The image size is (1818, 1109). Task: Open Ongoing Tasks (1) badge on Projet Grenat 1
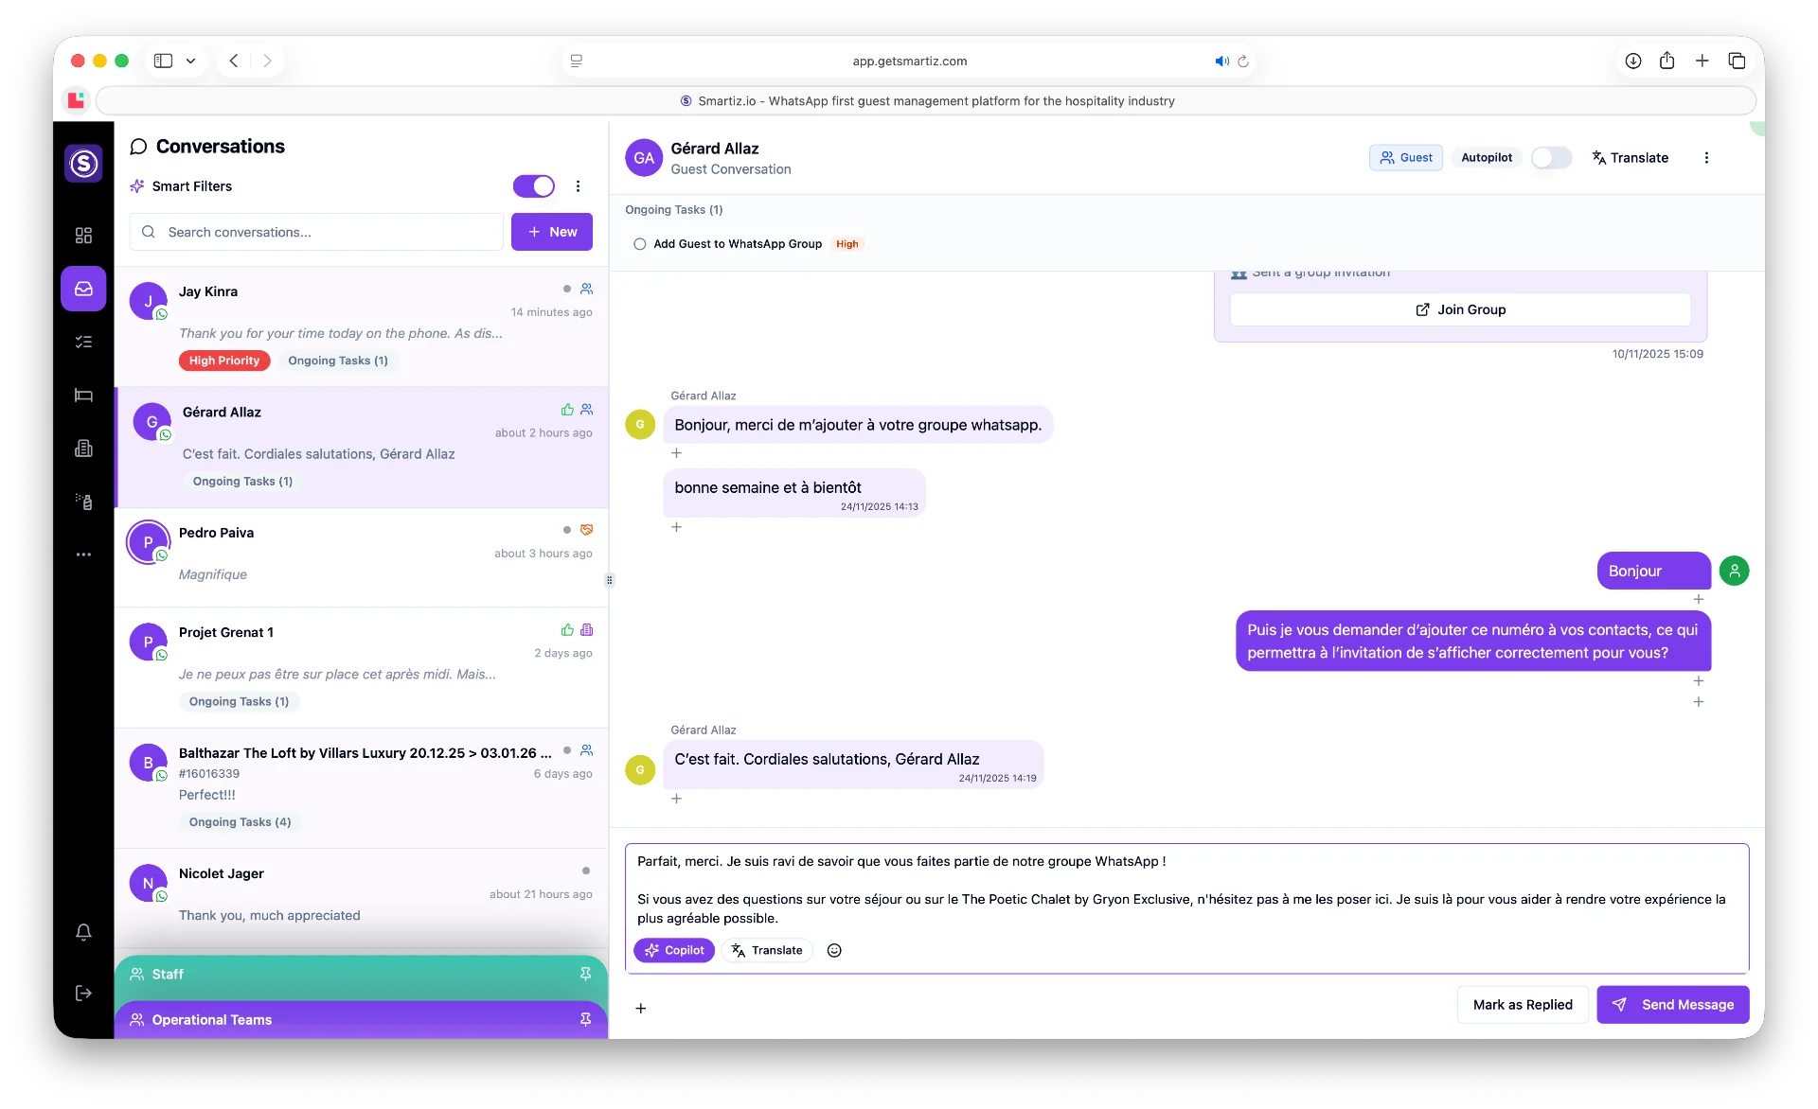pyautogui.click(x=239, y=702)
